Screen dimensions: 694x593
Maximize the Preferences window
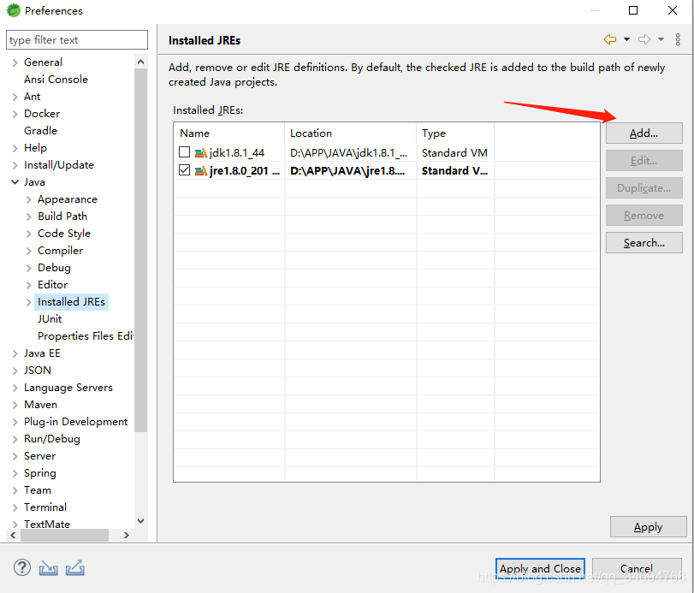pos(633,10)
